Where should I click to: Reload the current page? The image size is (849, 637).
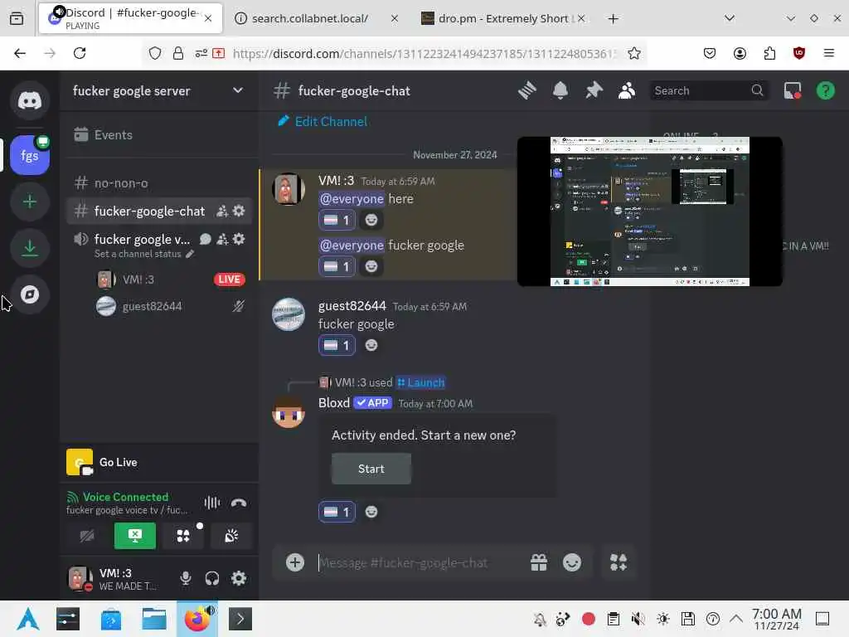(80, 53)
